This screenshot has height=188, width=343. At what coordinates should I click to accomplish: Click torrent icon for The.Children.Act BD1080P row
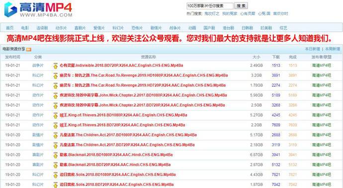[x=56, y=135]
